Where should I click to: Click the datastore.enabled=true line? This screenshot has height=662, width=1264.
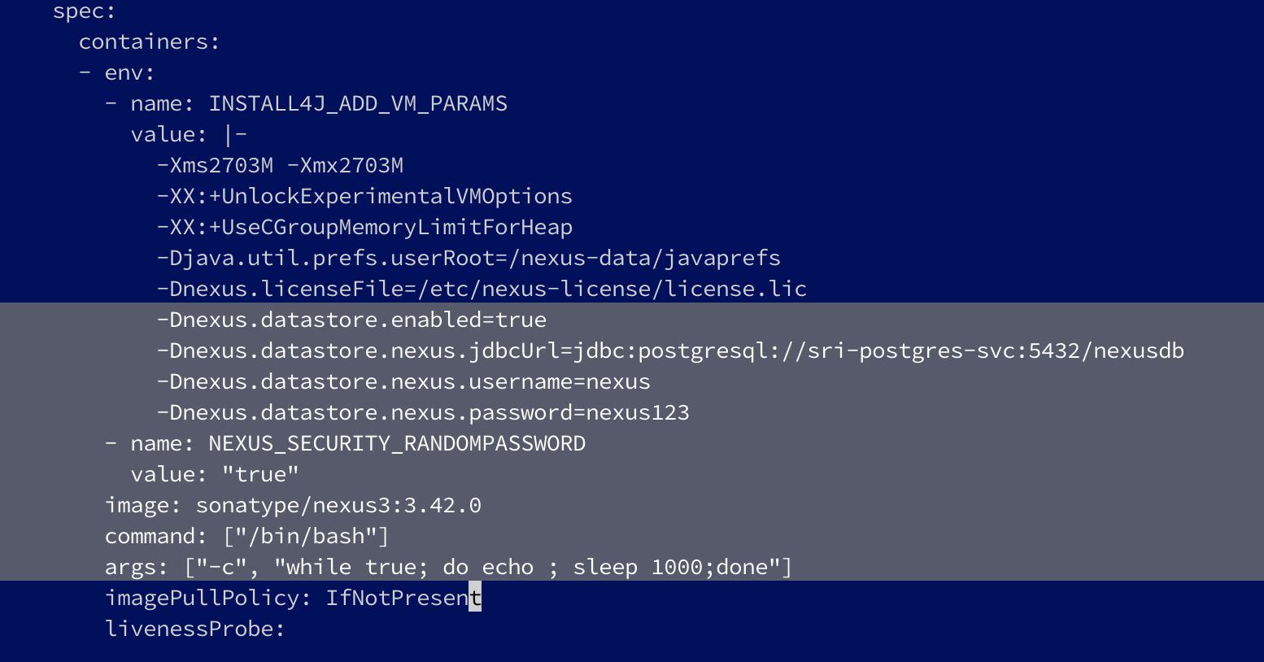[x=351, y=320]
